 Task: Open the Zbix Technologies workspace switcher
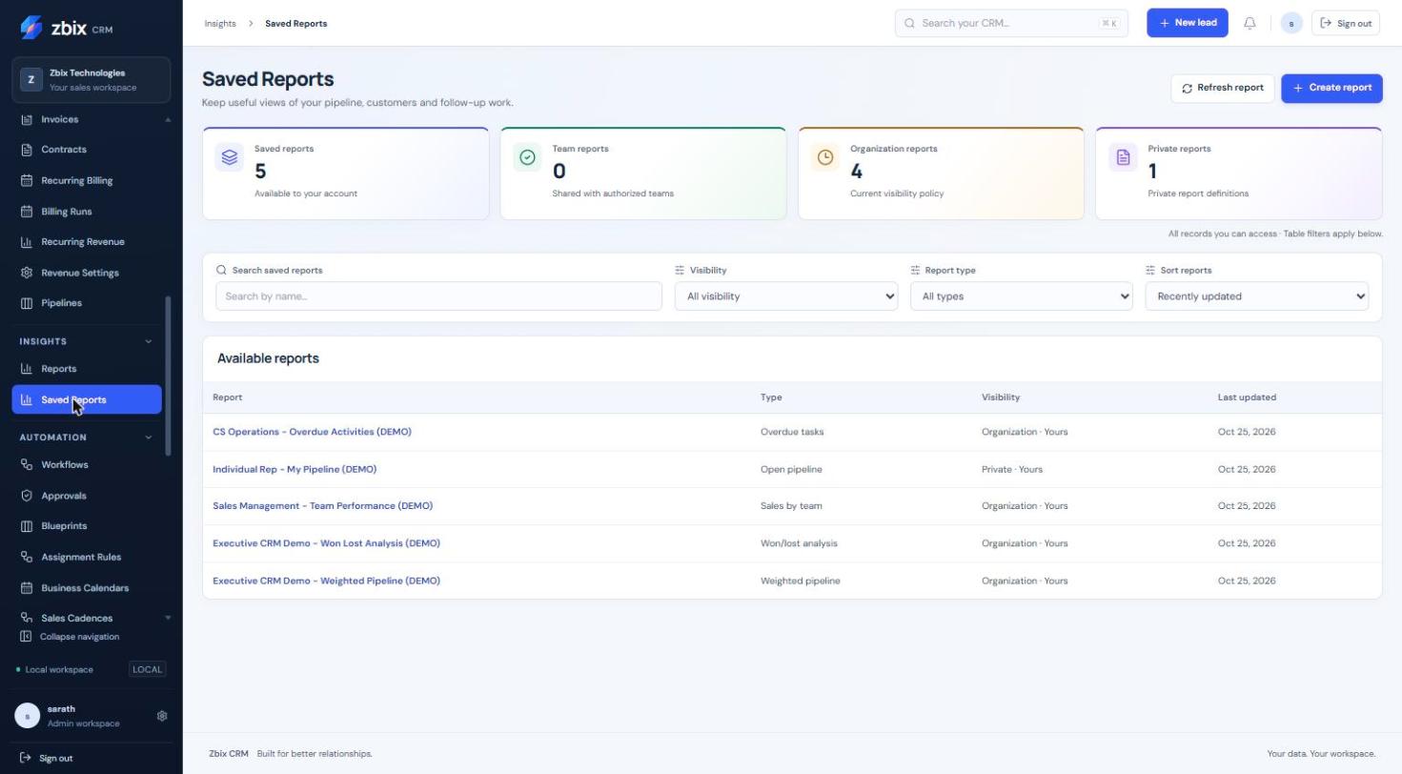point(91,80)
